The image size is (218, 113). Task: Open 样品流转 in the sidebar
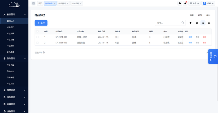coord(11,33)
